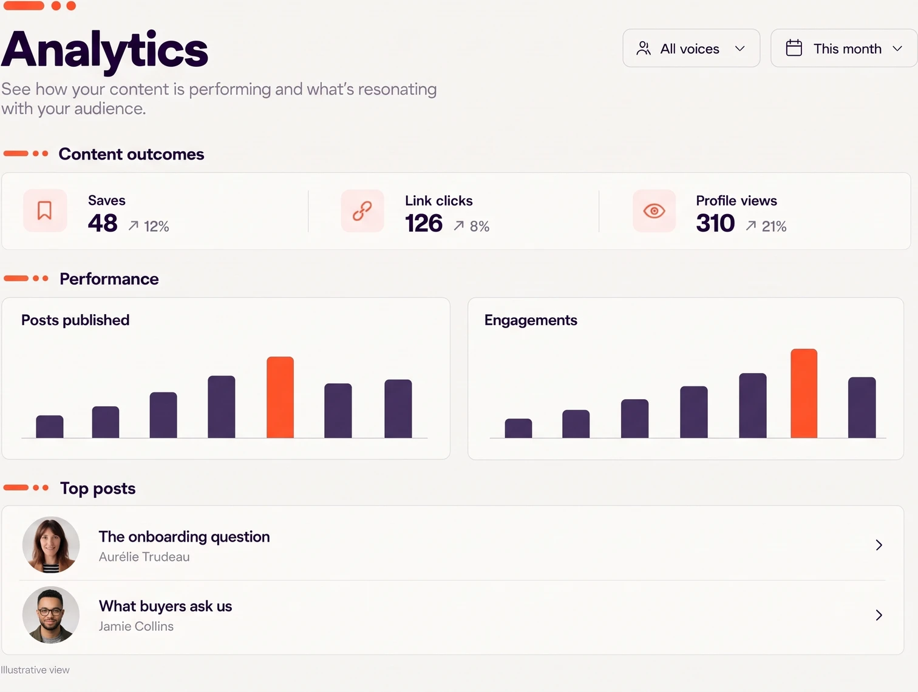Image resolution: width=918 pixels, height=692 pixels.
Task: Open the This month date dropdown
Action: (x=844, y=48)
